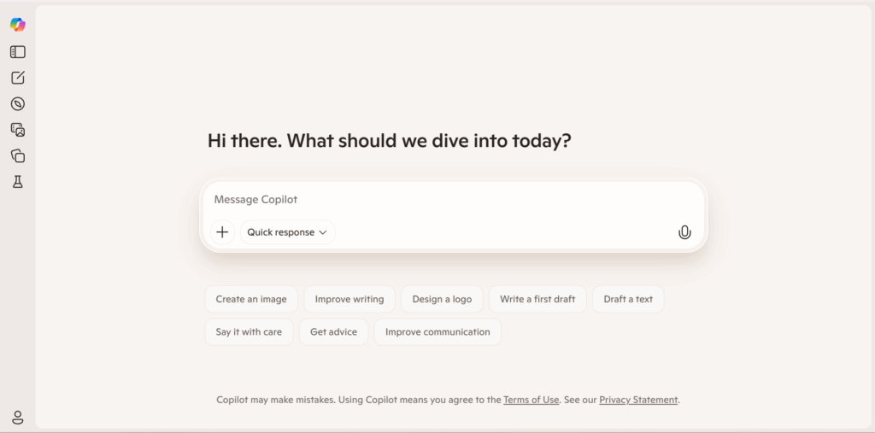875x433 pixels.
Task: Start a new chat with compose icon
Action: point(17,78)
